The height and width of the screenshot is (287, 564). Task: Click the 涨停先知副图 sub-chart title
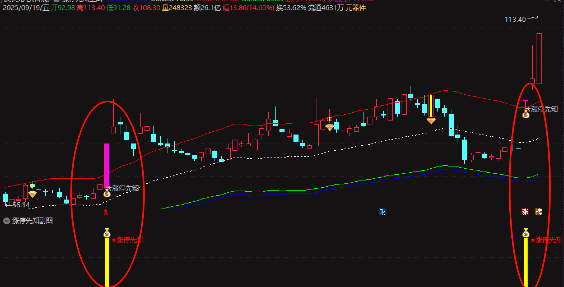pyautogui.click(x=32, y=221)
